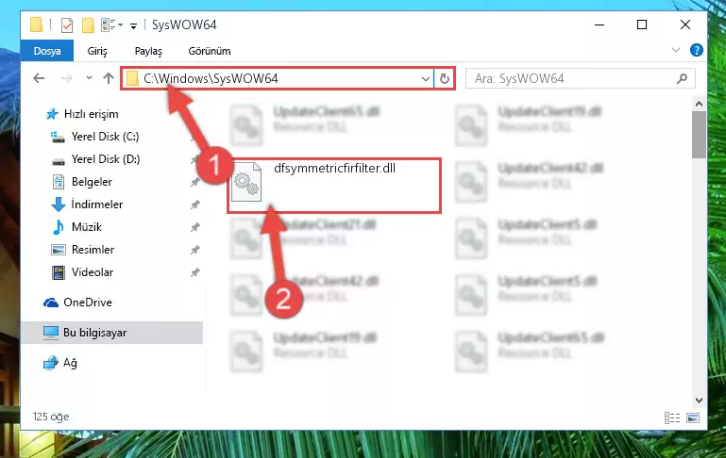Refresh the SysWOW64 folder view
The image size is (726, 458).
[x=444, y=79]
